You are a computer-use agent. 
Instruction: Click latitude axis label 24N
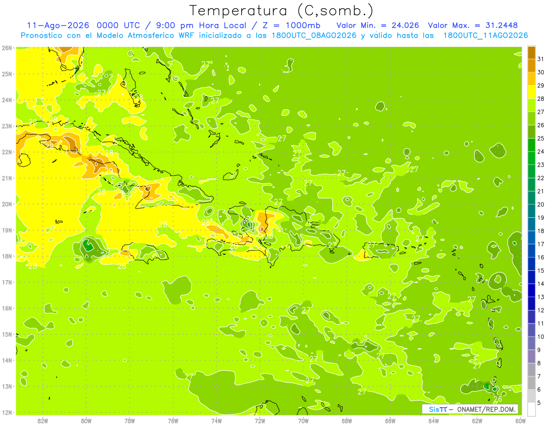[7, 100]
